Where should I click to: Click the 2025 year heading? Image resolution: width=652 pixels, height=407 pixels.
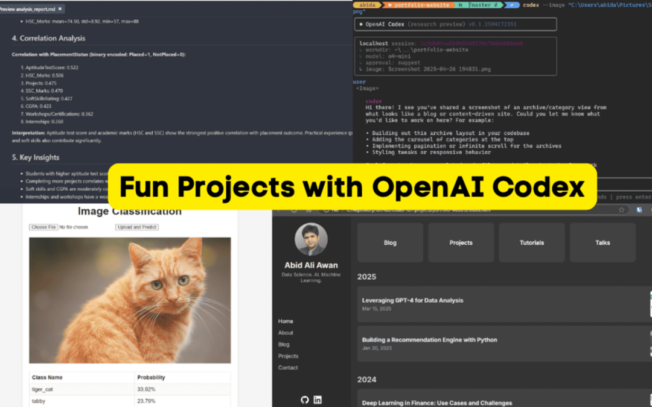pyautogui.click(x=367, y=277)
